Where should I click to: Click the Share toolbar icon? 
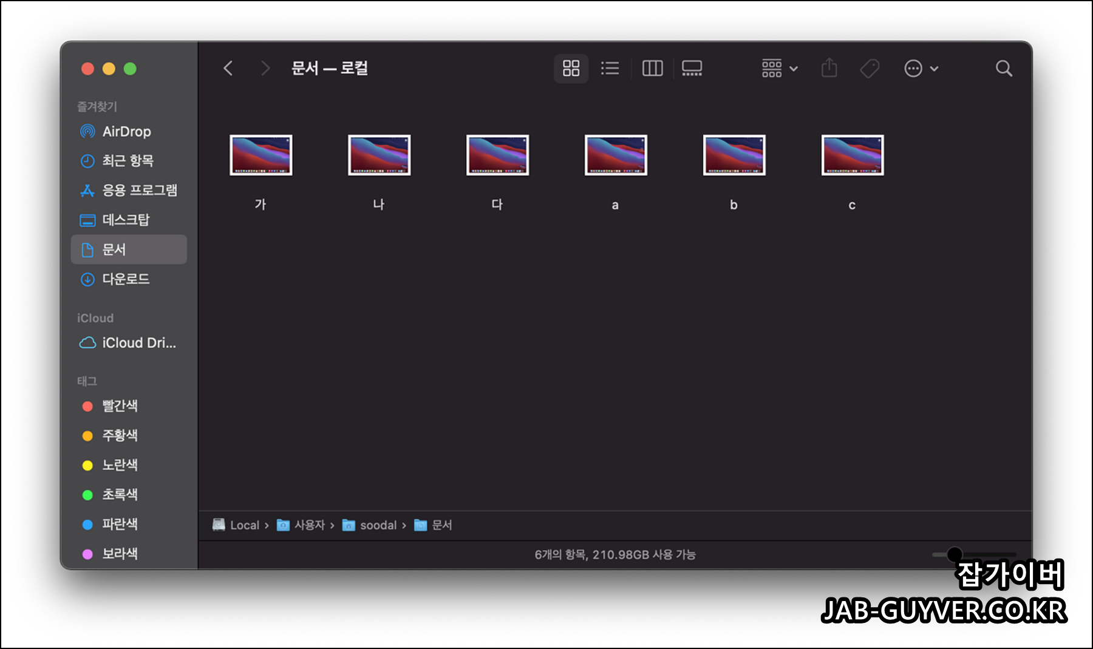tap(829, 68)
